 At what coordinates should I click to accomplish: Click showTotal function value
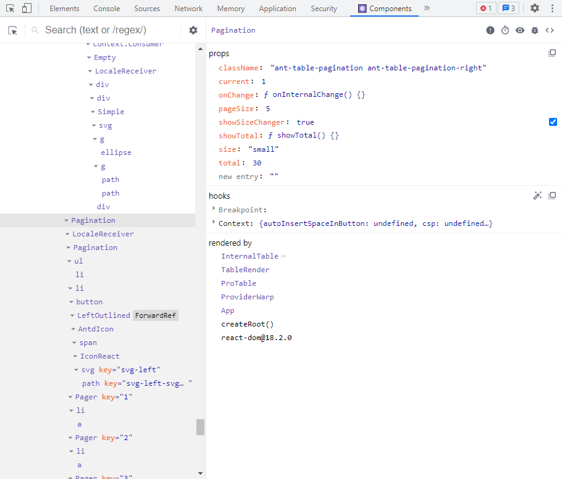coord(304,136)
